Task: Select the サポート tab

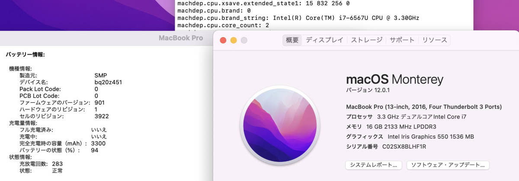Action: [x=402, y=40]
